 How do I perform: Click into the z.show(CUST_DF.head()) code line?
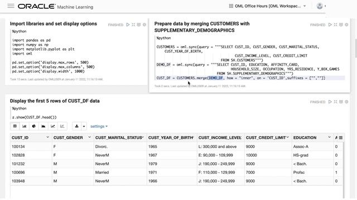pyautogui.click(x=35, y=117)
